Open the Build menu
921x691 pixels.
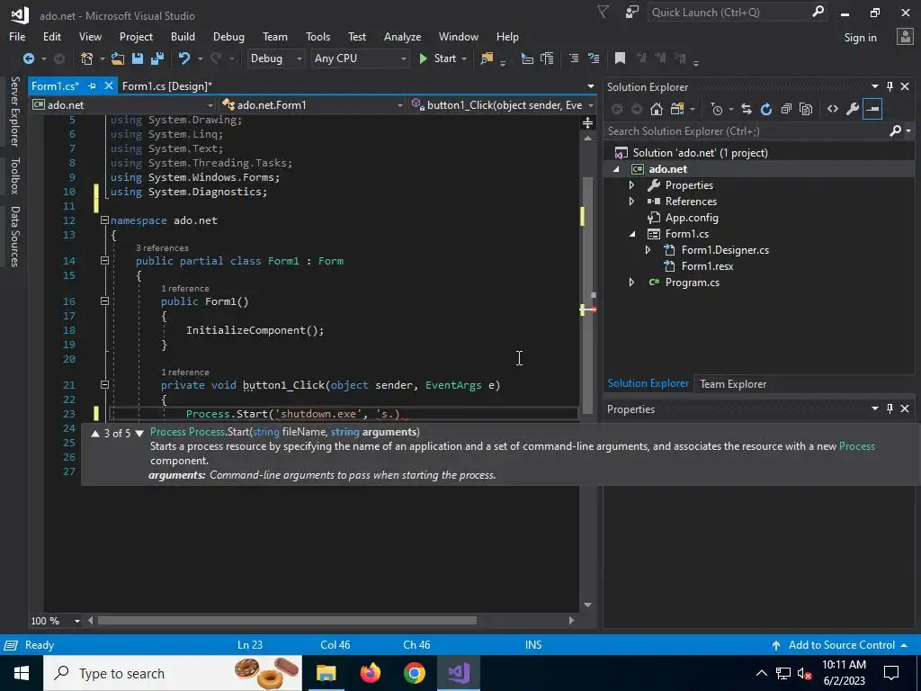tap(183, 36)
